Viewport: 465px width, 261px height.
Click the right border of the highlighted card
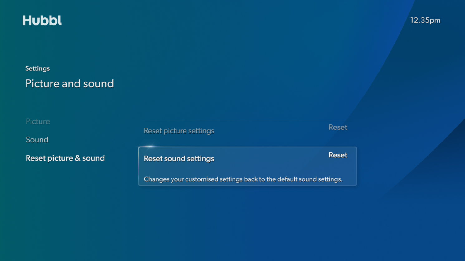pos(356,166)
